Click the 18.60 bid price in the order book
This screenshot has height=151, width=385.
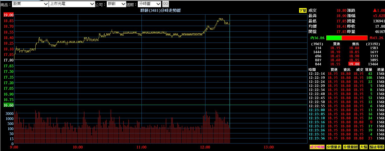pos(335,60)
